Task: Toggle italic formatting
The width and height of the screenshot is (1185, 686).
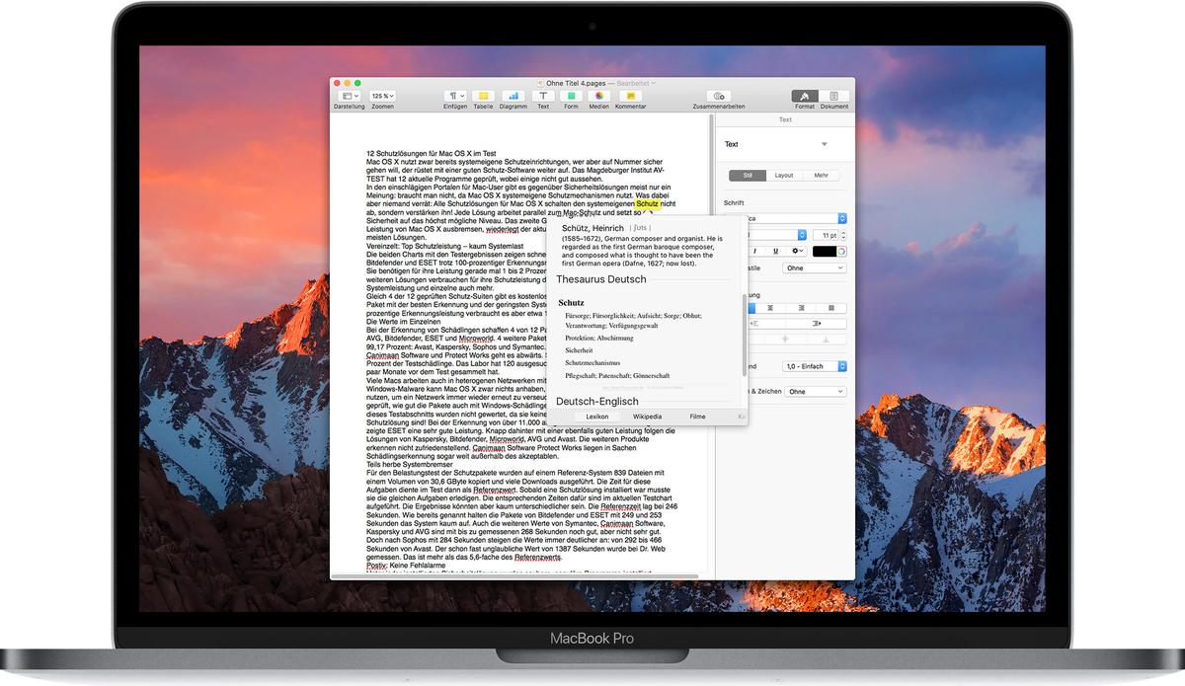Action: 754,252
